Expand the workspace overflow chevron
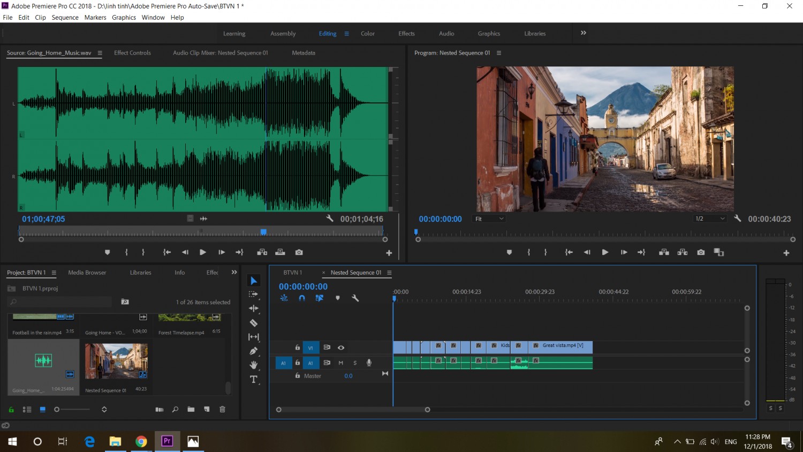This screenshot has width=803, height=452. tap(584, 33)
